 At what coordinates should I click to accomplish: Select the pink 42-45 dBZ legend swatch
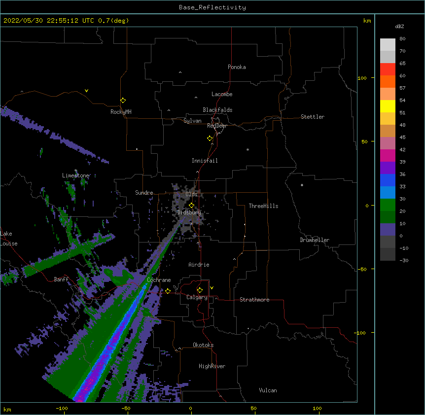[388, 143]
